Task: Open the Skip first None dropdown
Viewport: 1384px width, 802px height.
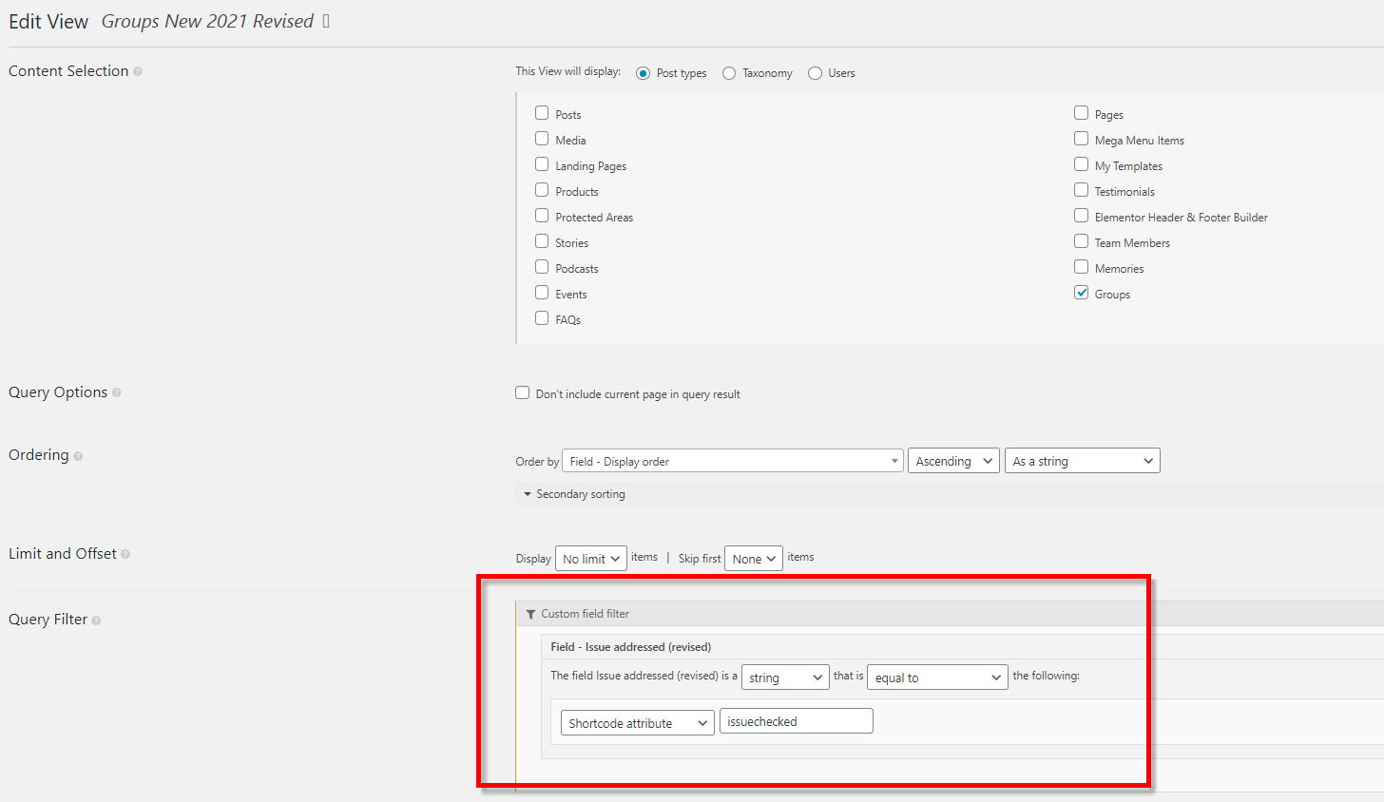Action: click(x=754, y=559)
